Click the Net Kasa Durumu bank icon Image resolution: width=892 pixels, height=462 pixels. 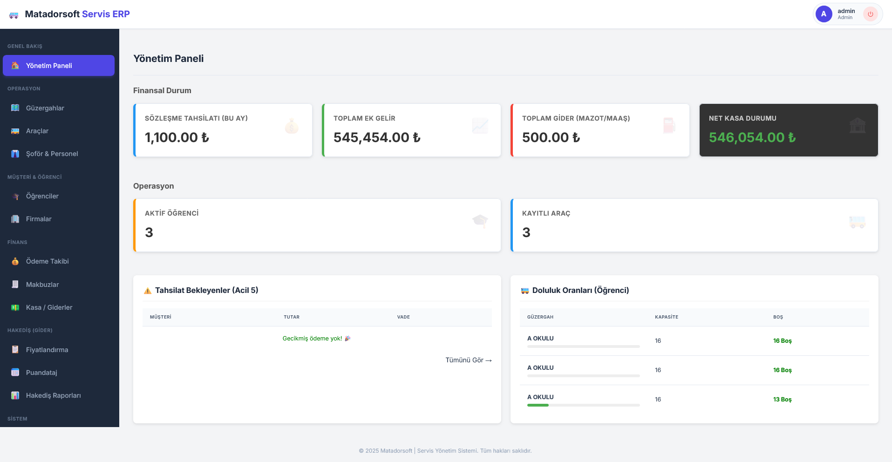[x=857, y=126]
